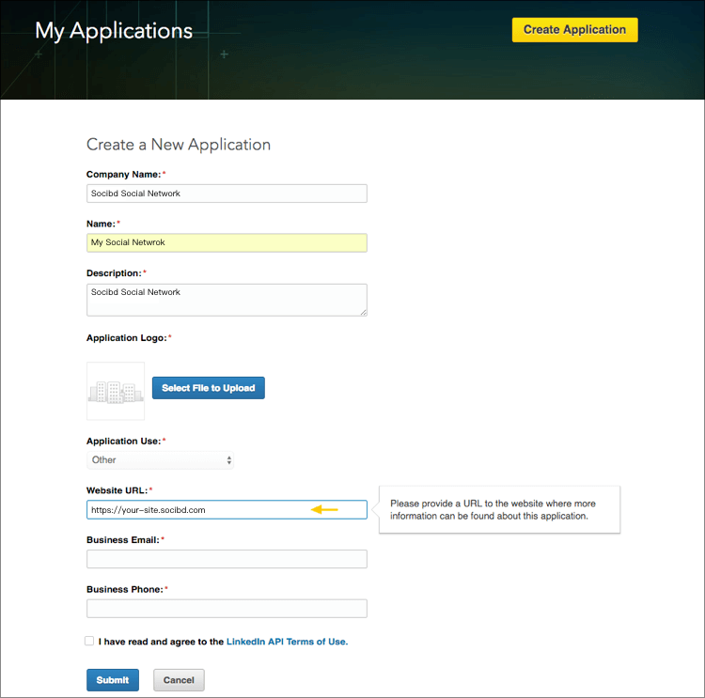Click the Create Application button
Viewport: 705px width, 698px height.
574,30
